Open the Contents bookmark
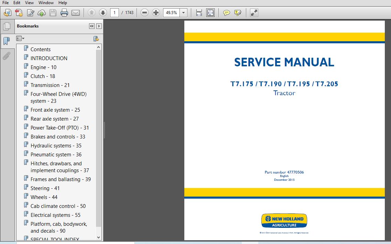Image resolution: width=391 pixels, height=244 pixels. [40, 49]
